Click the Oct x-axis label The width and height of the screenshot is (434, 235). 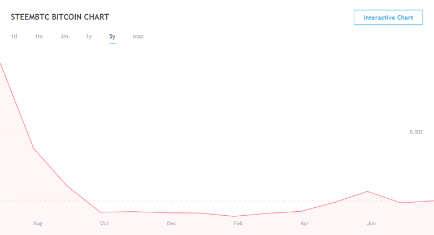pos(105,223)
